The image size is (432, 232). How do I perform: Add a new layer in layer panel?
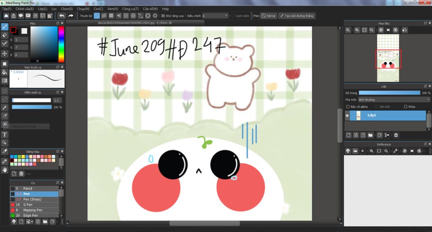click(348, 135)
